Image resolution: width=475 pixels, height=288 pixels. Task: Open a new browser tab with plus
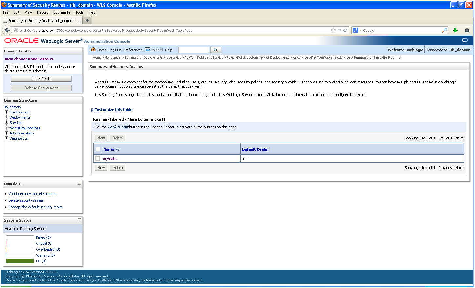87,20
